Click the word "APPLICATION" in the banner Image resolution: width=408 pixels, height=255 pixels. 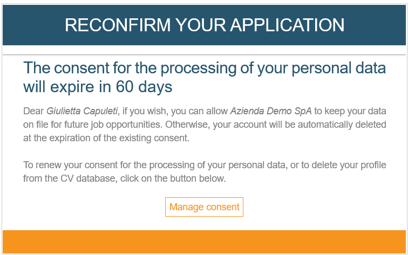coord(287,25)
